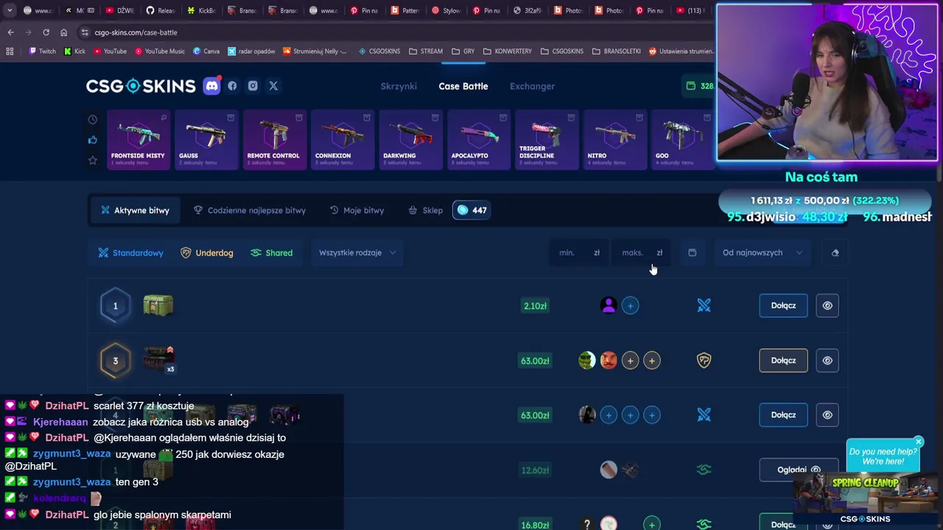Click the shield Underdog icon of 63.00zł battle
The width and height of the screenshot is (943, 530).
point(704,361)
